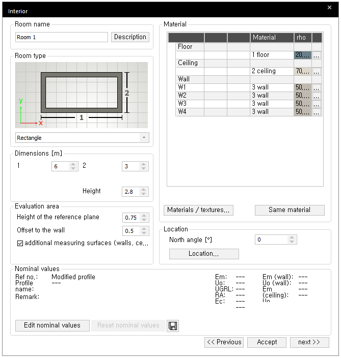
Task: Decrease dimension 2 value with down arrow
Action: [x=144, y=168]
